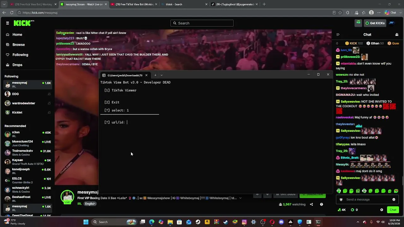The width and height of the screenshot is (404, 227).
Task: Open new terminal tab with plus button
Action: coord(155,75)
